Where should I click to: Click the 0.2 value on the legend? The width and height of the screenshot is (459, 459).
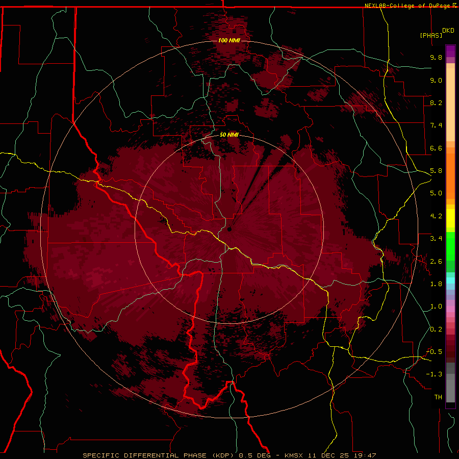pyautogui.click(x=436, y=329)
